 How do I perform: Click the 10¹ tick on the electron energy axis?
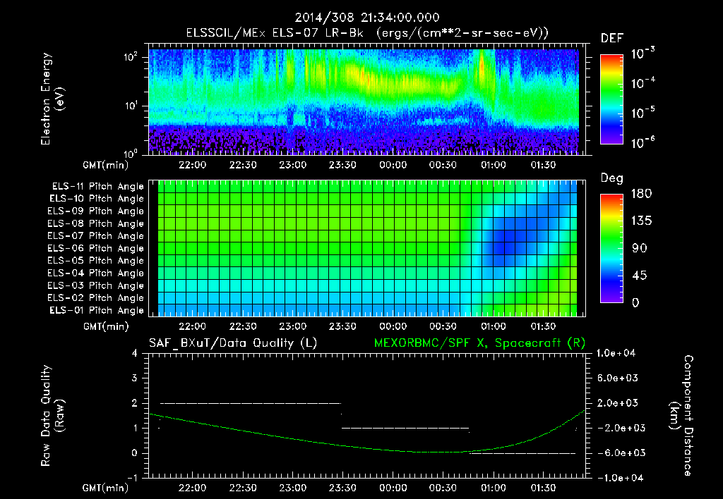click(x=131, y=106)
